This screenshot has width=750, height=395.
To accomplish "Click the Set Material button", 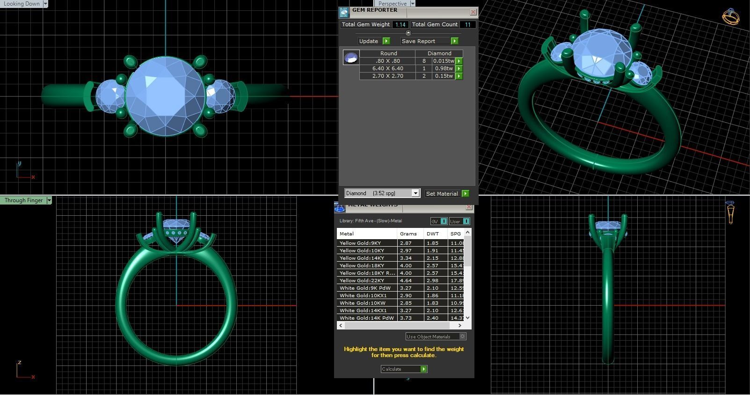I will coord(442,193).
